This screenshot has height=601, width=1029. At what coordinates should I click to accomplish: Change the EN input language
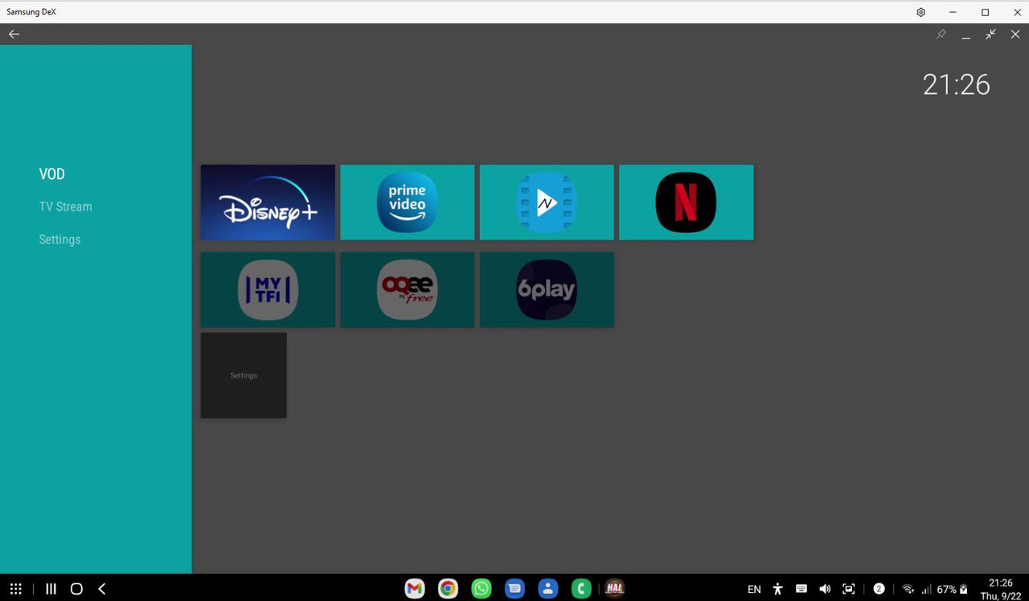(x=754, y=590)
